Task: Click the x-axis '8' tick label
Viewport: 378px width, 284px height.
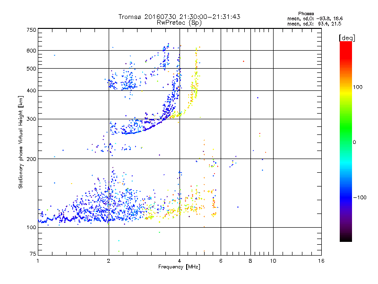Action: click(250, 261)
